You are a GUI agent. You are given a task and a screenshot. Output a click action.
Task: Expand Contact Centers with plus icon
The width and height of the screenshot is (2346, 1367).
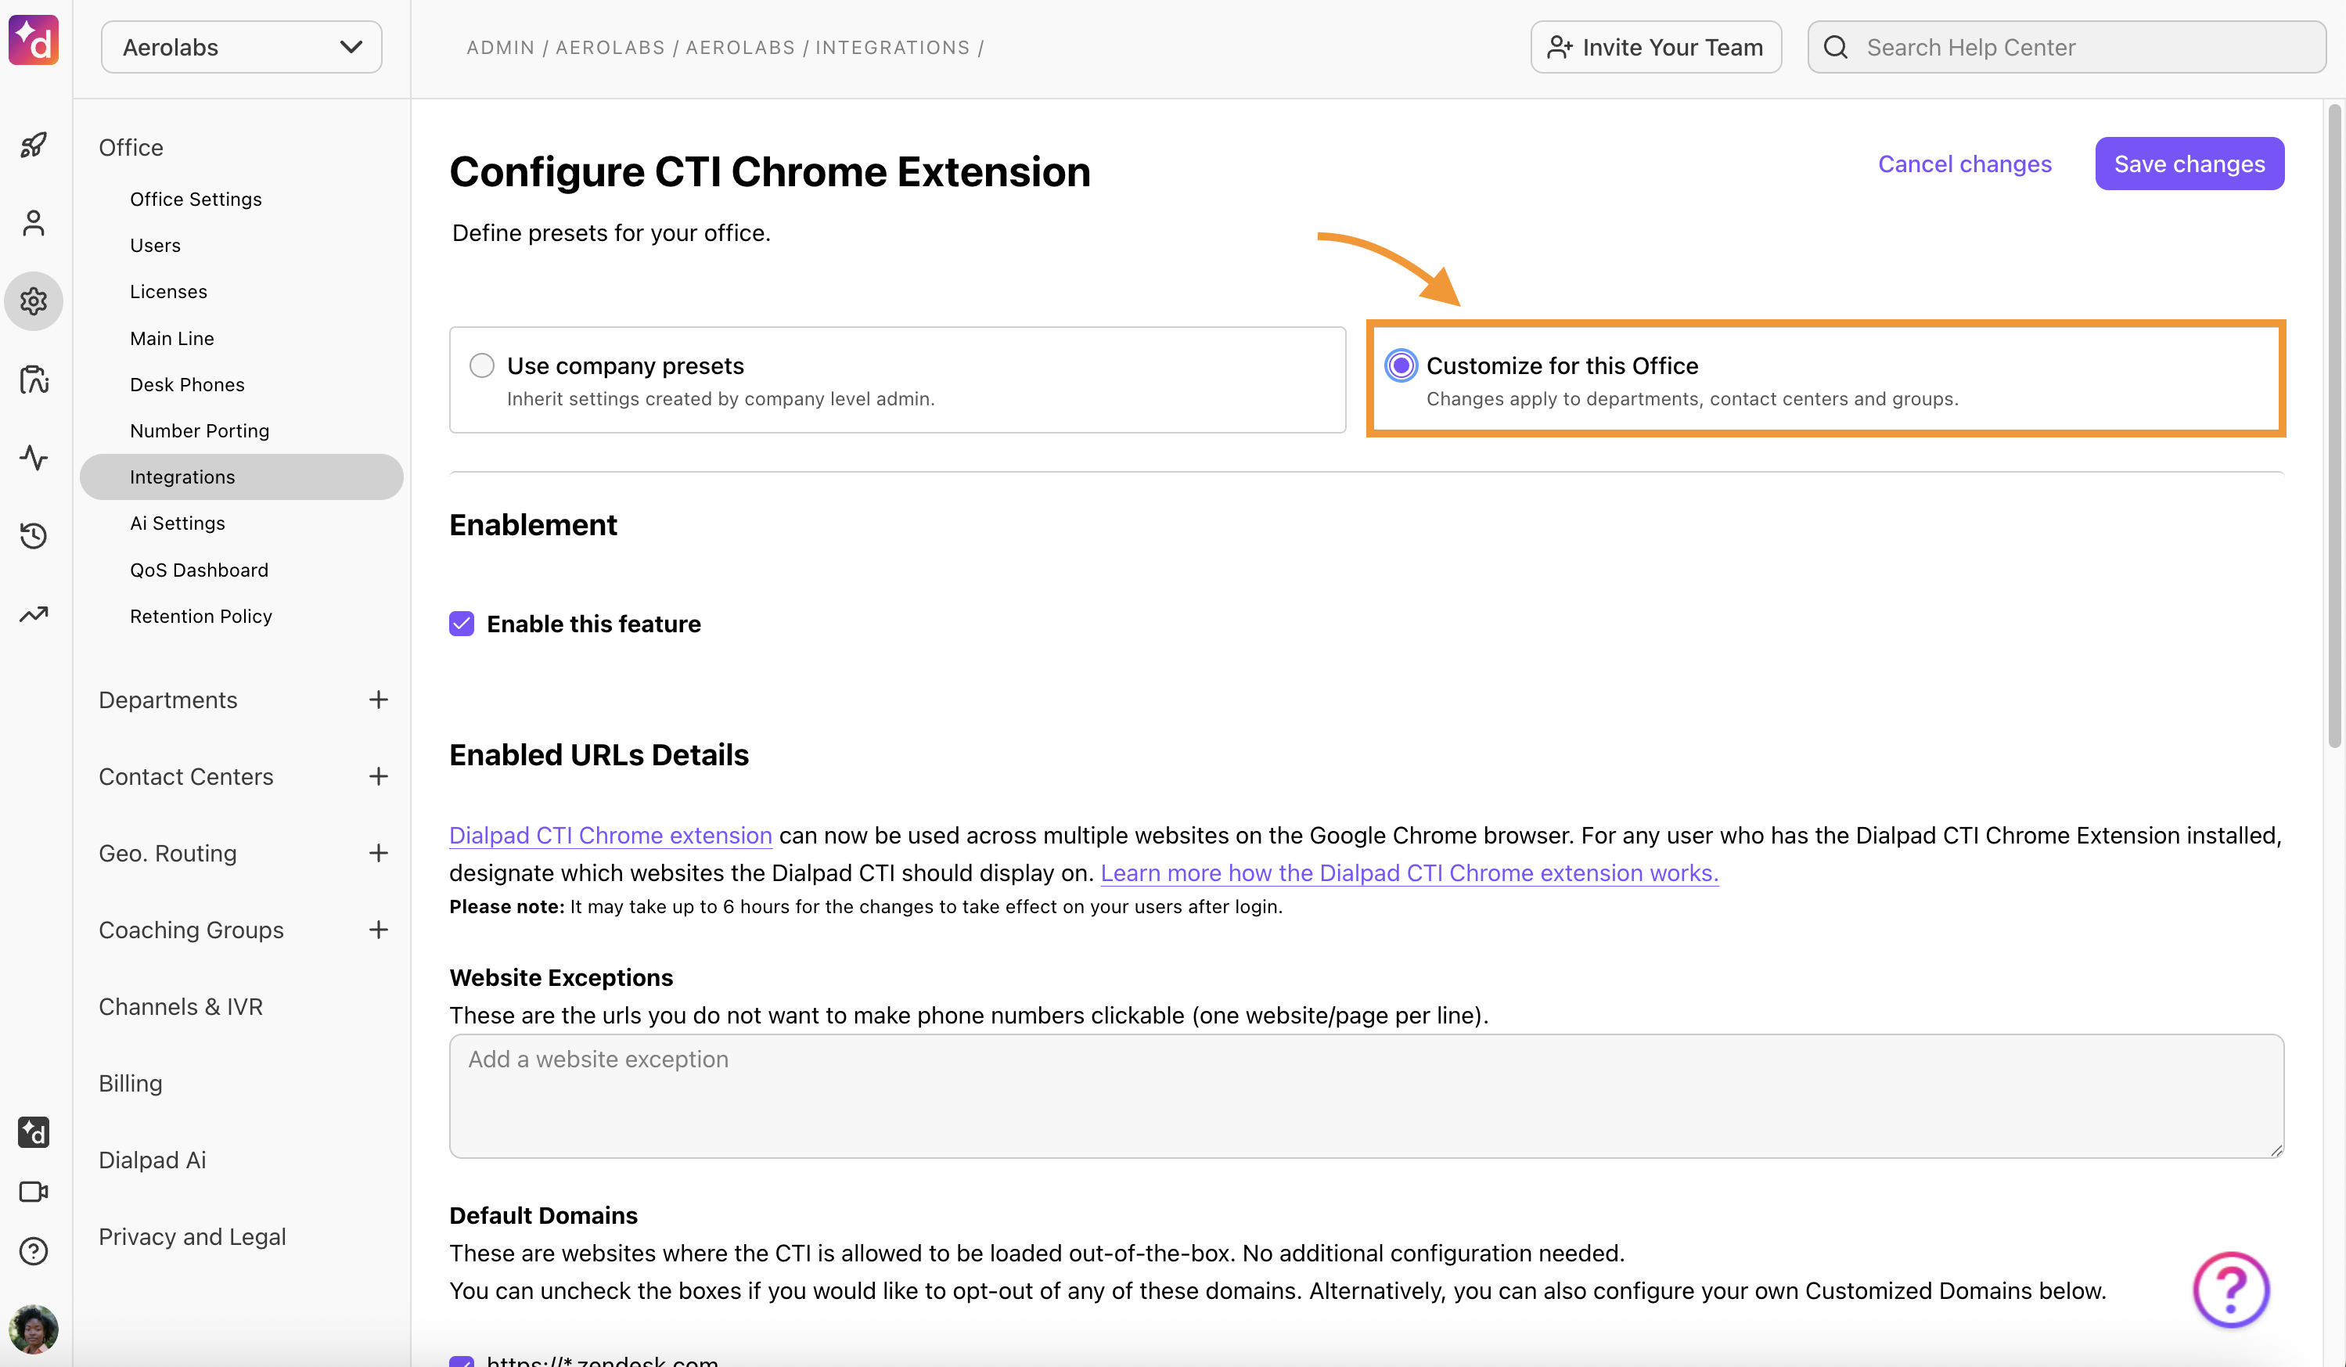tap(378, 777)
